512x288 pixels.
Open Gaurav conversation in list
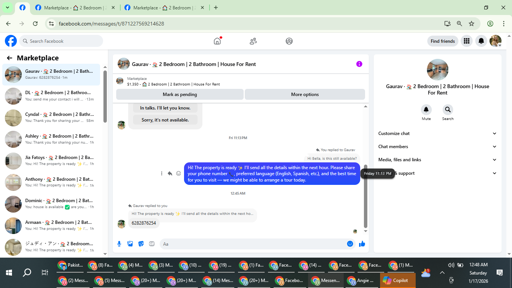[x=51, y=74]
